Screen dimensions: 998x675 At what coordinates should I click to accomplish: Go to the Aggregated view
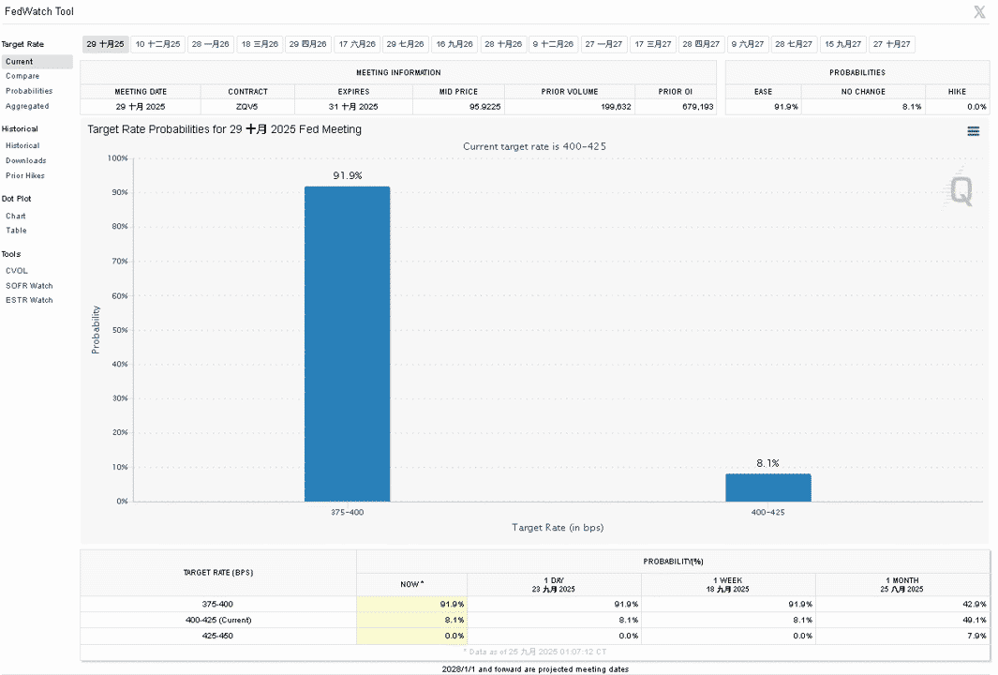point(27,106)
